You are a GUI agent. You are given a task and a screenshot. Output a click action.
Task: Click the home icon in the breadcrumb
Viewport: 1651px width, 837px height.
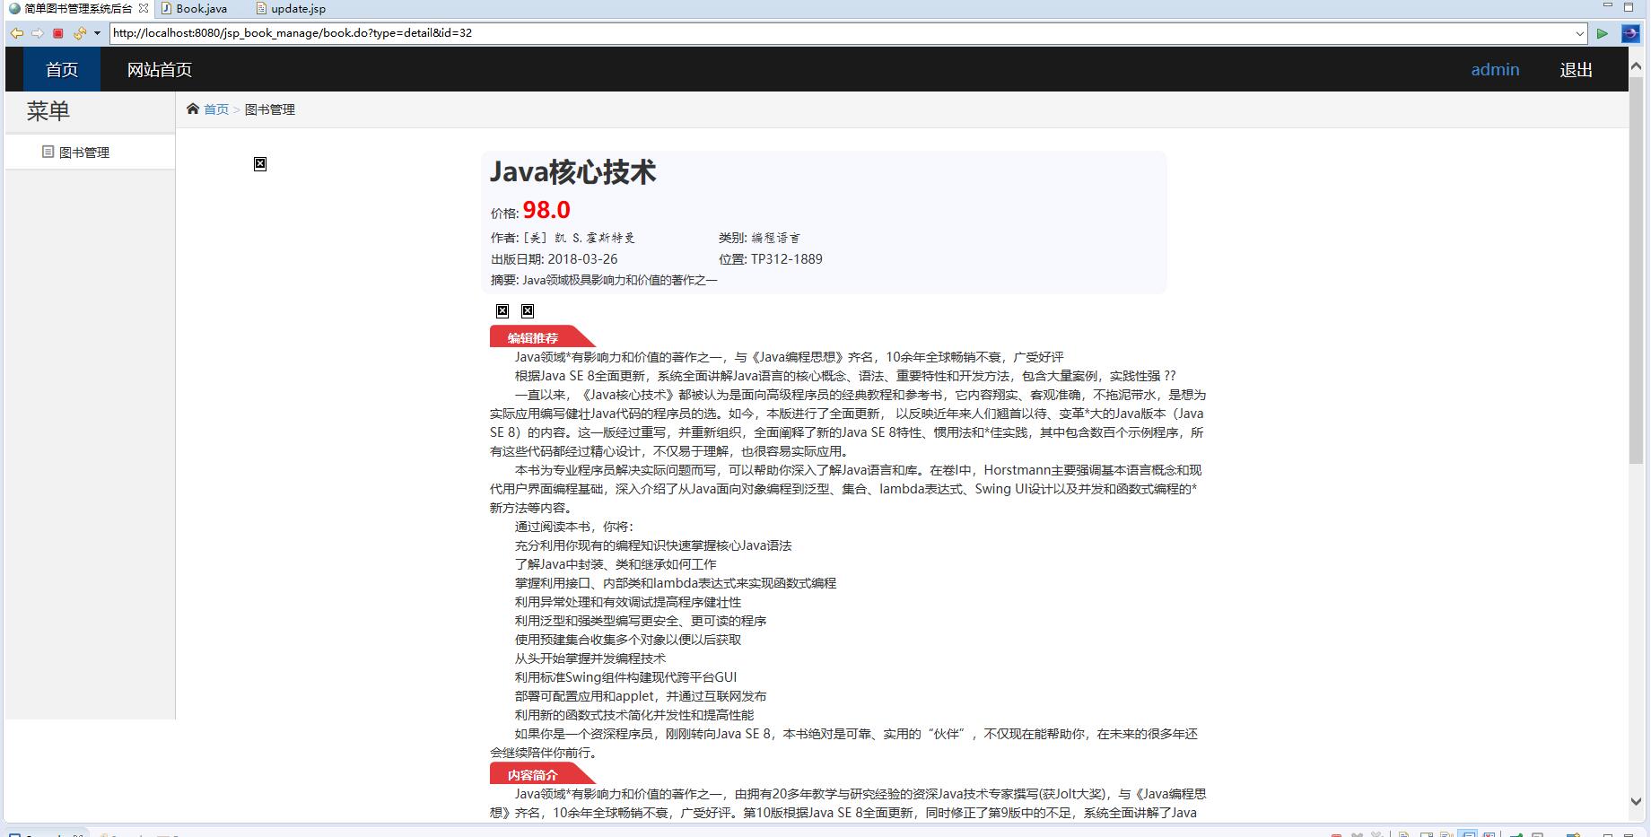click(193, 109)
